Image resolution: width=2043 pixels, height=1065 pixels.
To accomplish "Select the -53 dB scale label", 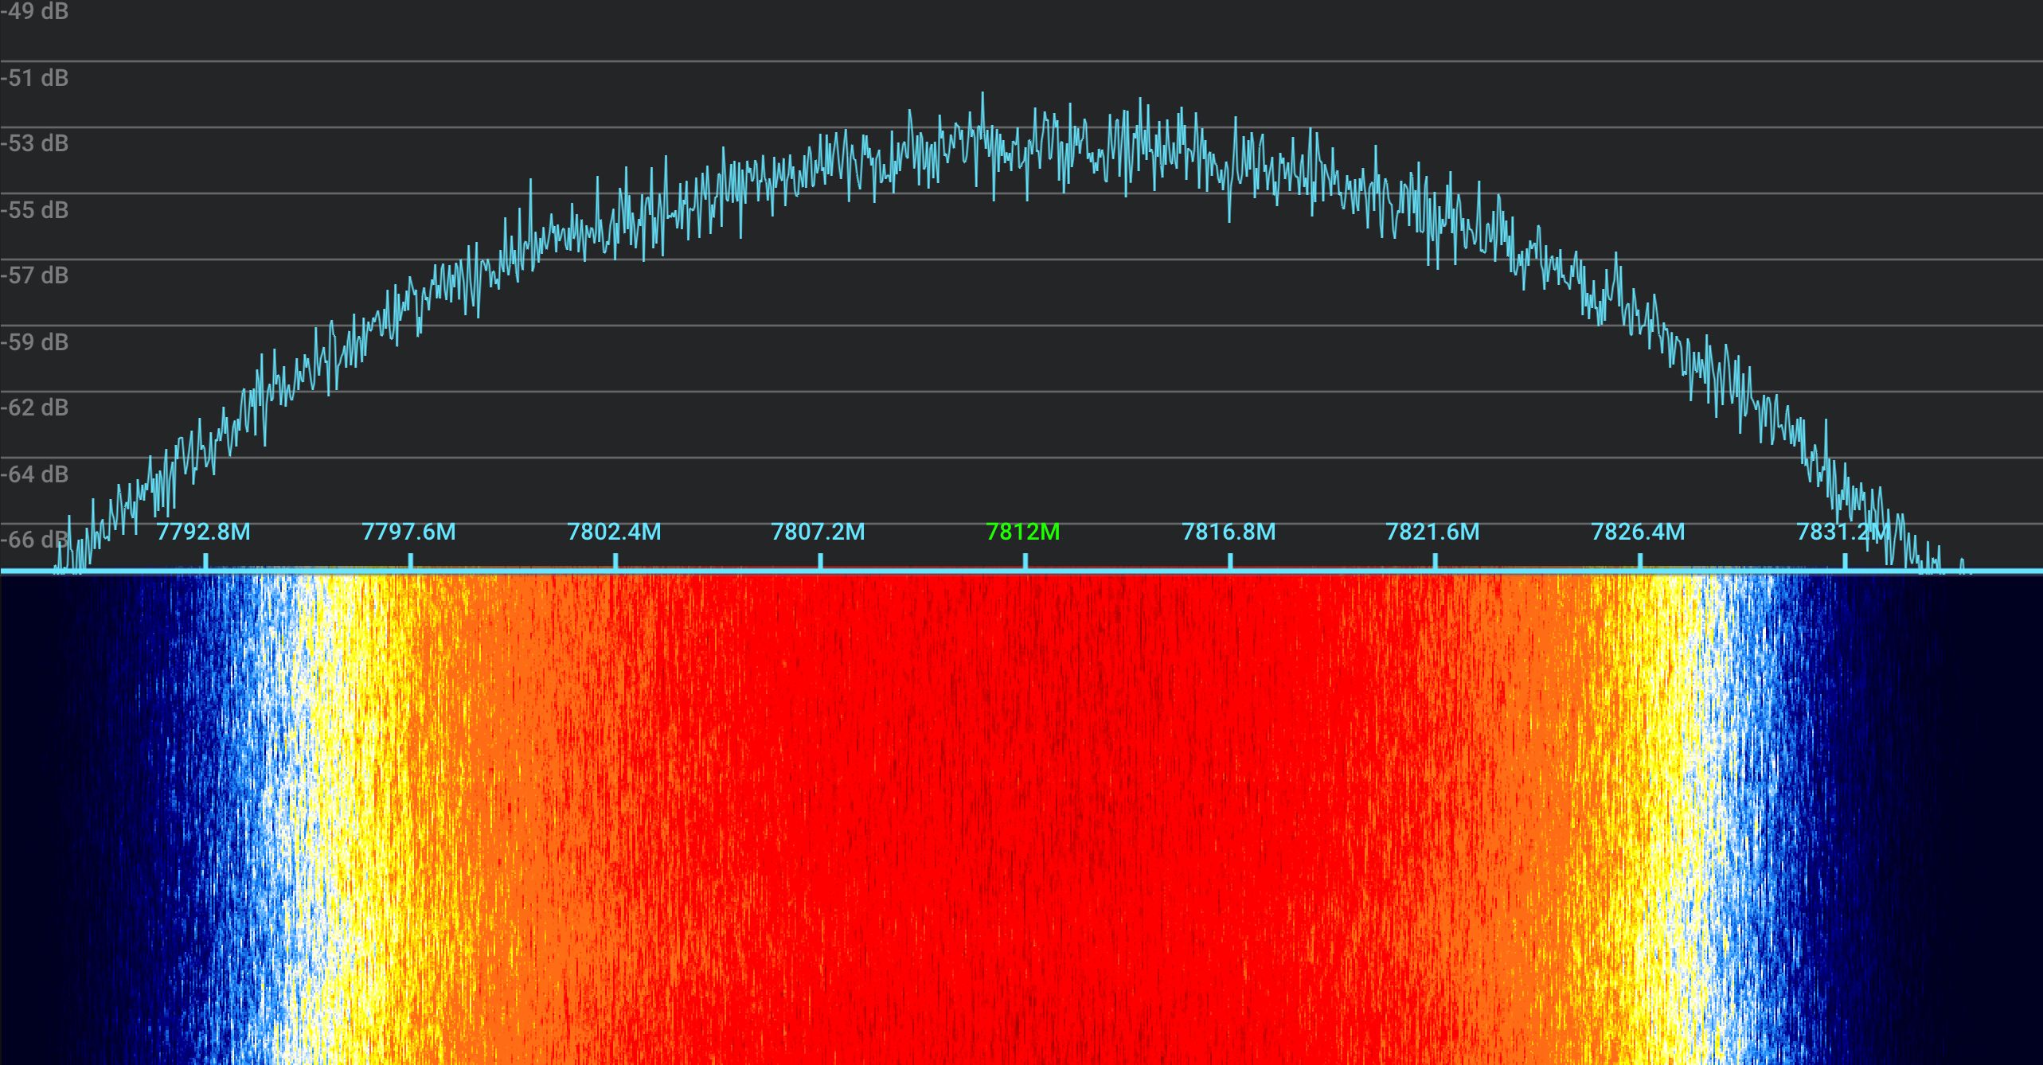I will (x=34, y=144).
